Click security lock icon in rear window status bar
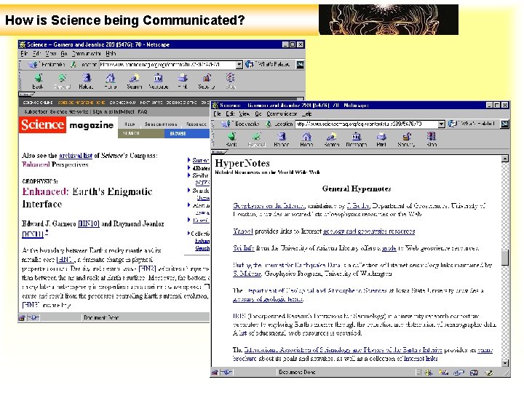The width and height of the screenshot is (524, 393). point(22,318)
